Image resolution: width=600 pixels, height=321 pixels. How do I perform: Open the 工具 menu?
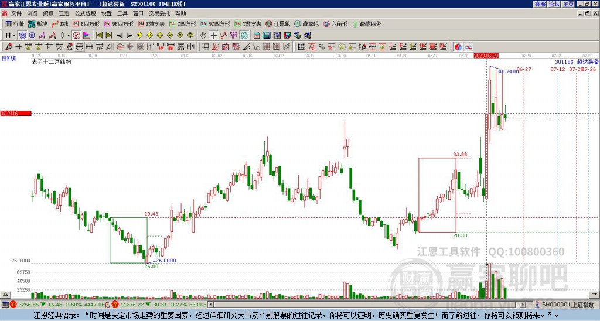[x=122, y=13]
